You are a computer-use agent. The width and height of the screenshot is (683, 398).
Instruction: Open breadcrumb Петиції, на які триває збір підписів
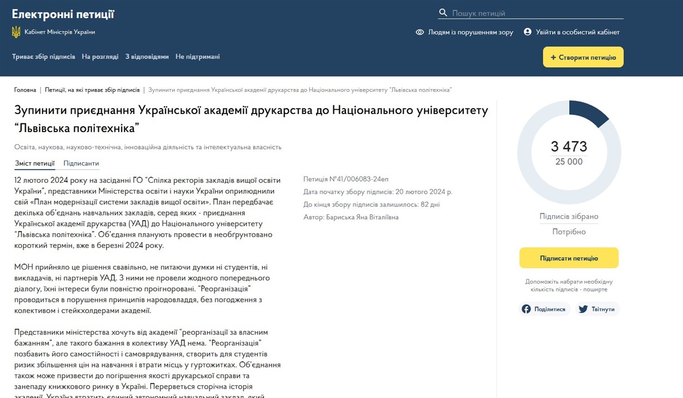(x=92, y=90)
